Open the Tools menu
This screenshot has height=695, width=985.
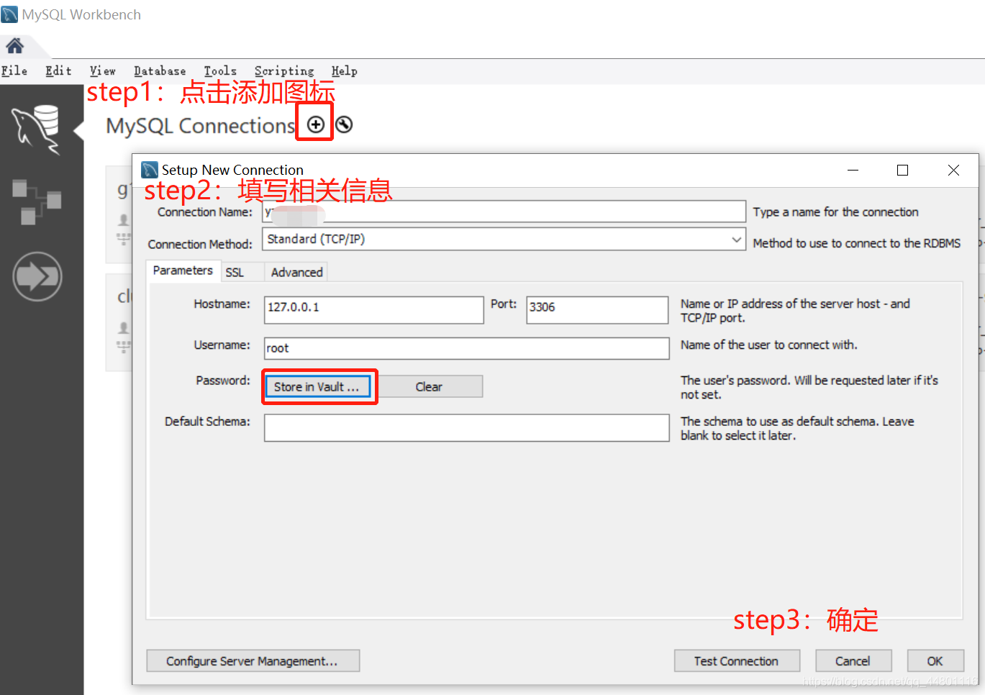(x=220, y=71)
